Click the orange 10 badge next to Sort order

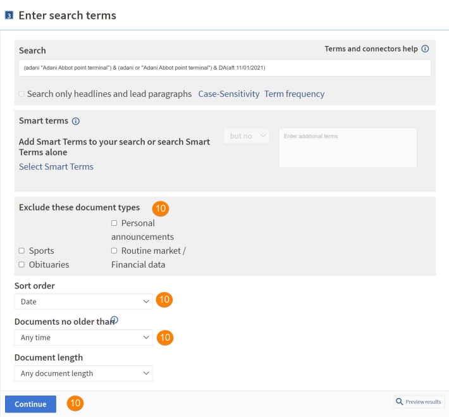click(164, 300)
